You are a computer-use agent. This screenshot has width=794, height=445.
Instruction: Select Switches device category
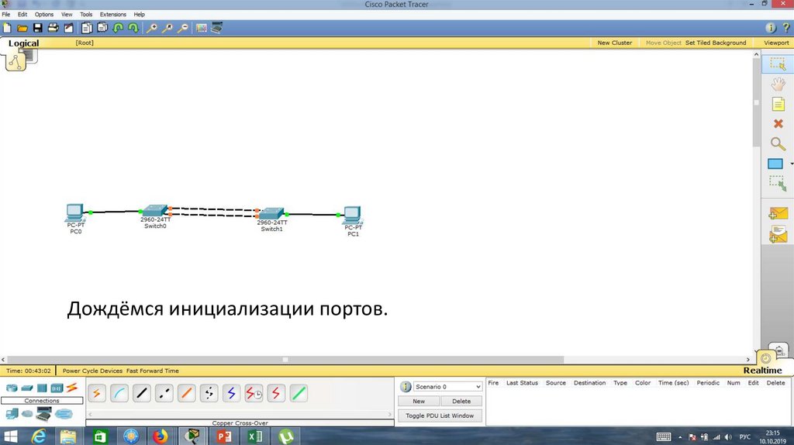[27, 388]
